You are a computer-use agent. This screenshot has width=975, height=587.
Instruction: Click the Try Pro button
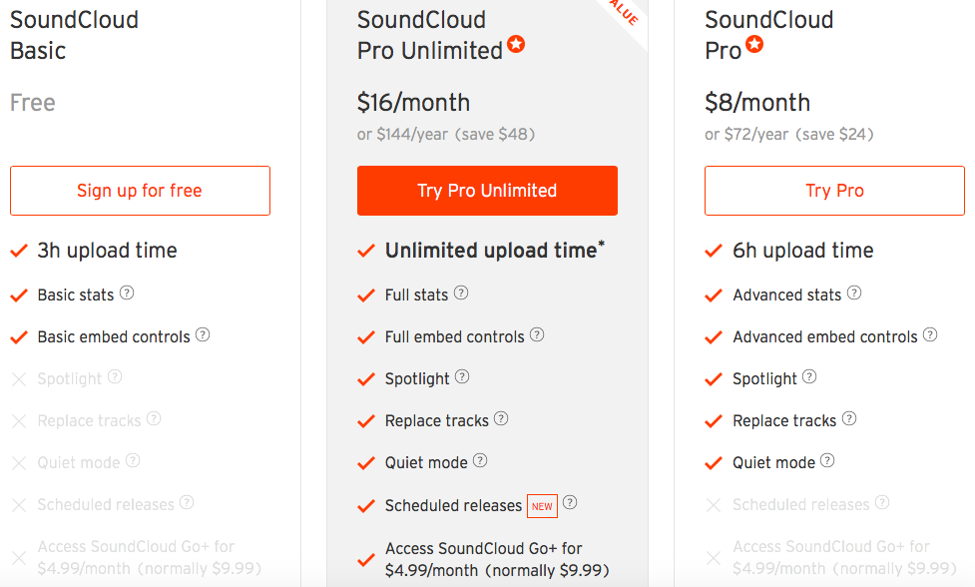coord(834,191)
